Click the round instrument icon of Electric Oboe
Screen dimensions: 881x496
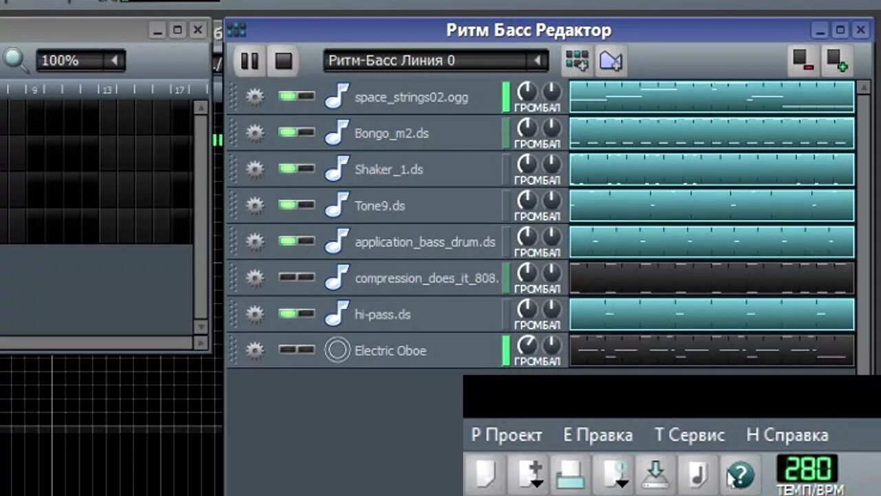pyautogui.click(x=337, y=350)
